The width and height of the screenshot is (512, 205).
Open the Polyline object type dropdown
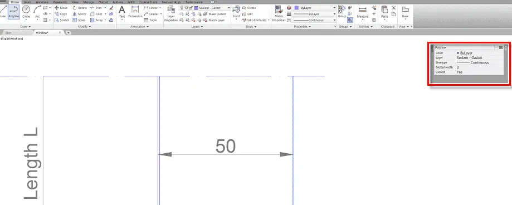[496, 48]
